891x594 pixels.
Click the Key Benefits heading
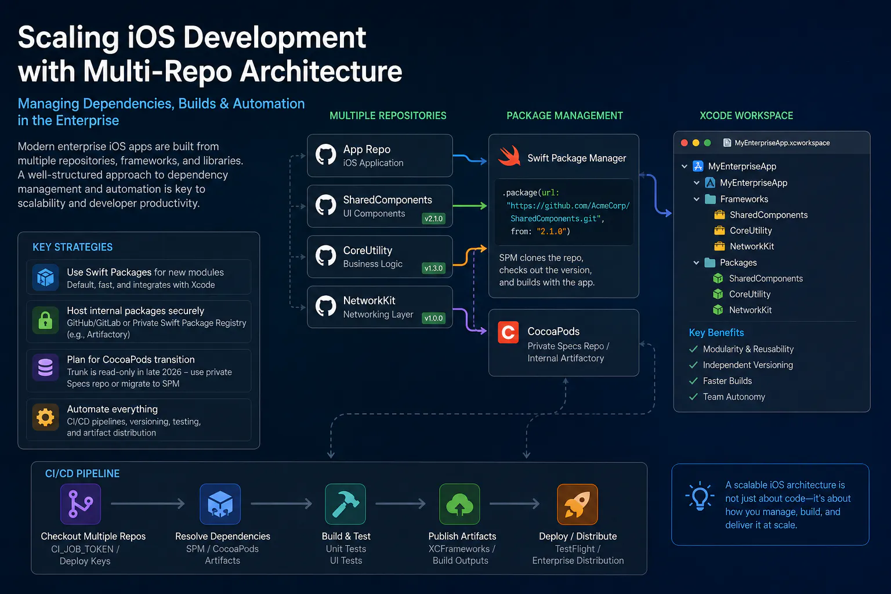(x=716, y=332)
